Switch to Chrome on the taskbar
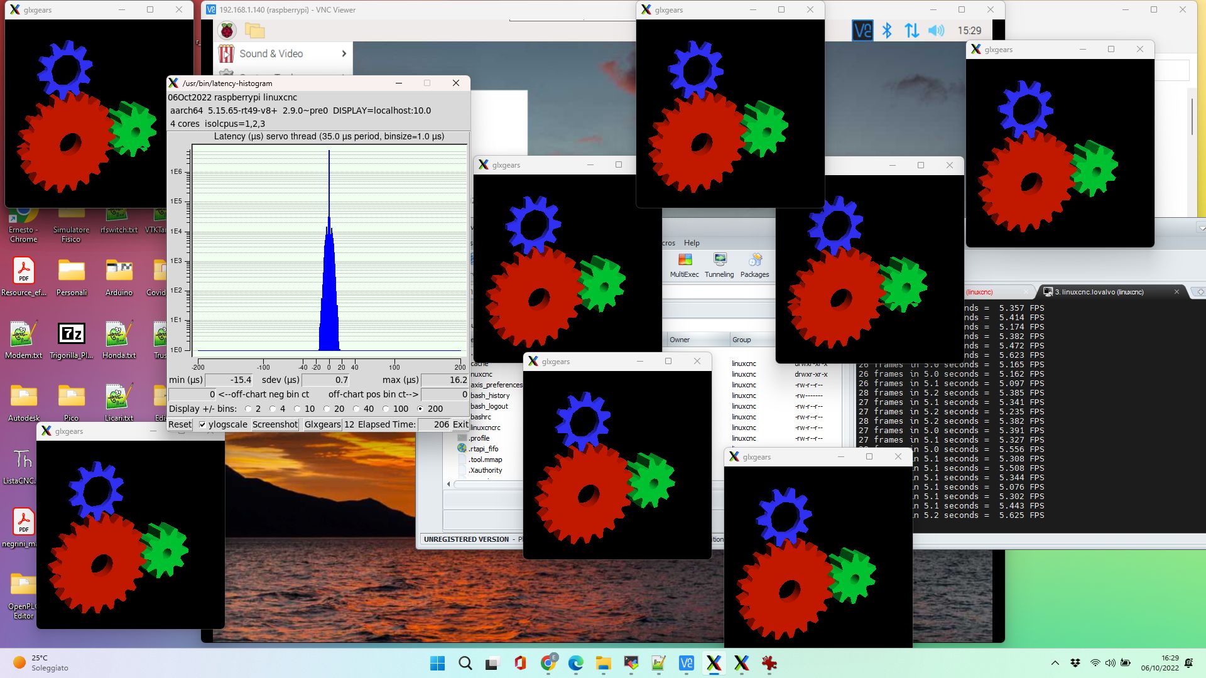This screenshot has height=678, width=1206. point(548,663)
